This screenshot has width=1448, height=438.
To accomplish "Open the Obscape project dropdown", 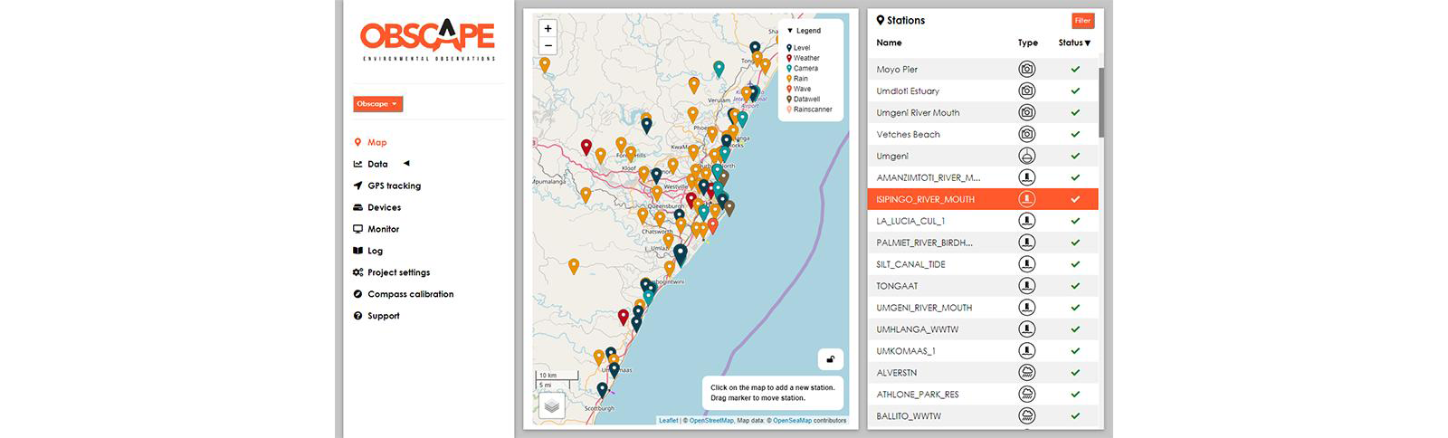I will [377, 104].
